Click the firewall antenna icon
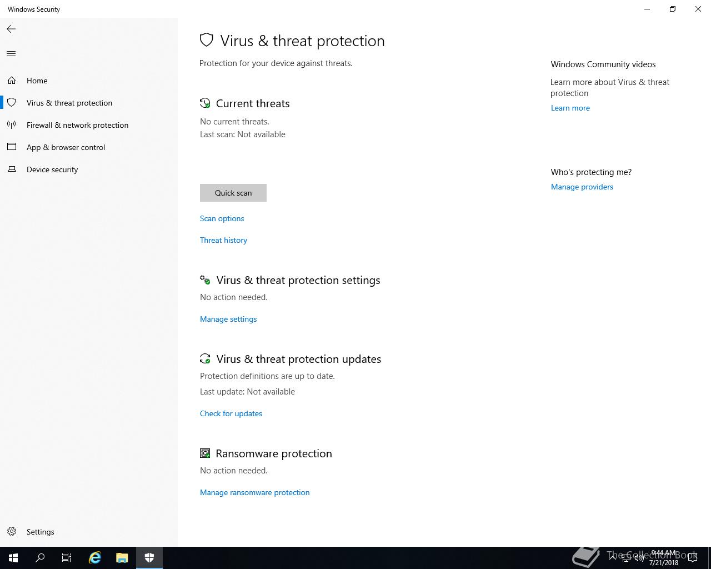The width and height of the screenshot is (711, 569). [12, 125]
